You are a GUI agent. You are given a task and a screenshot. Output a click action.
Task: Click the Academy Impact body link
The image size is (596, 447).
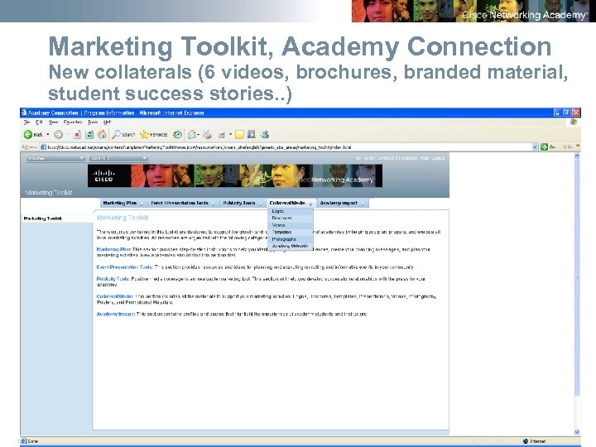116,314
